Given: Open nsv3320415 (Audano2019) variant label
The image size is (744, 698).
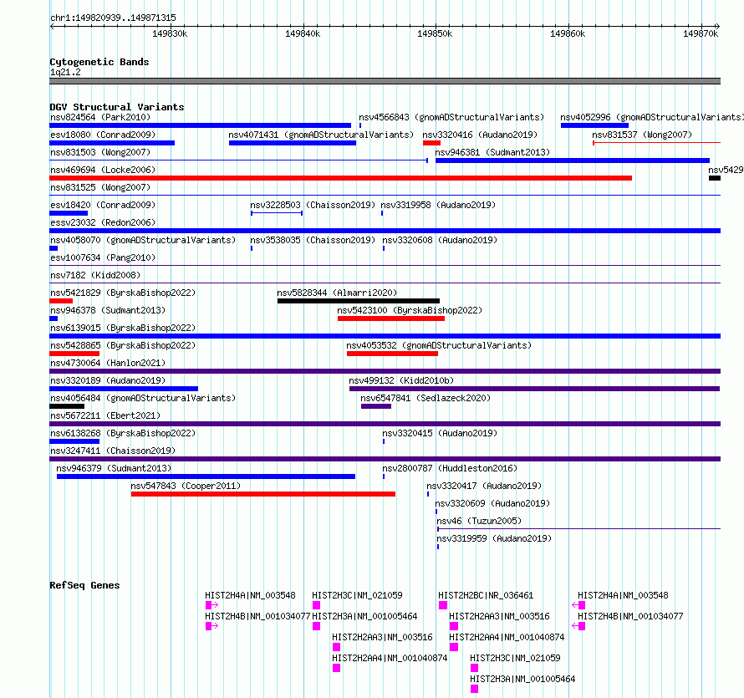Looking at the screenshot, I should click(x=440, y=433).
